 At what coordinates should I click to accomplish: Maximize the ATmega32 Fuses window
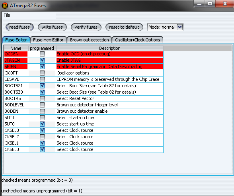(x=210, y=4)
